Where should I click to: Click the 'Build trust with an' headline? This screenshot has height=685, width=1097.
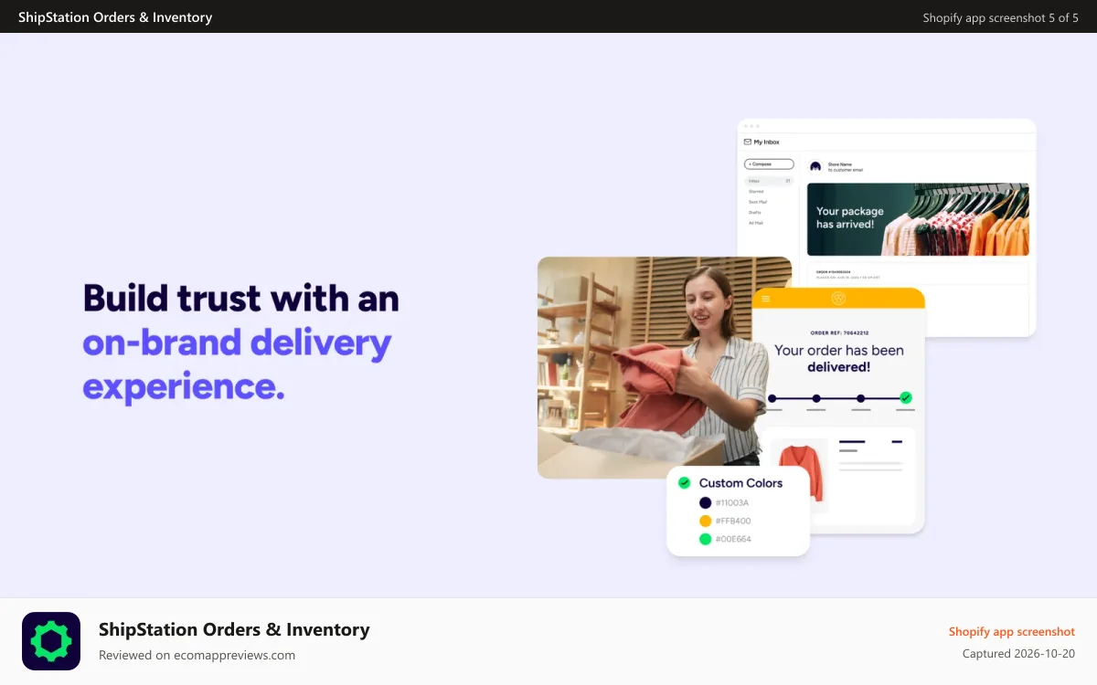(241, 299)
